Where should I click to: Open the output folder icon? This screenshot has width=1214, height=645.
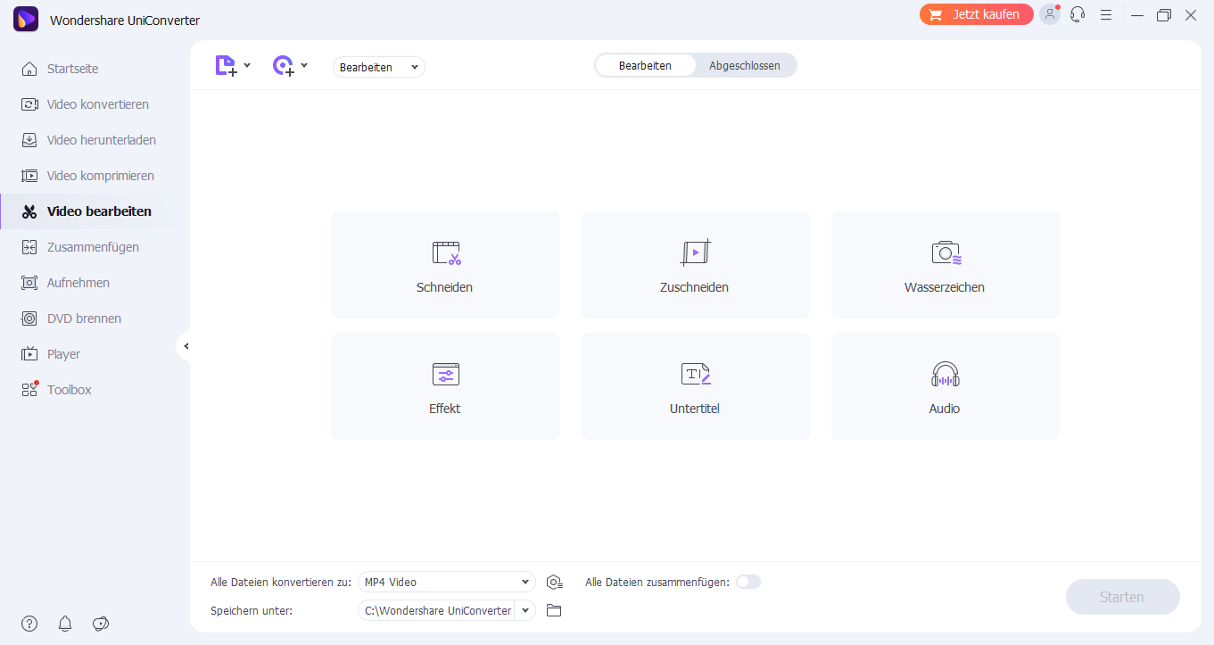(554, 610)
